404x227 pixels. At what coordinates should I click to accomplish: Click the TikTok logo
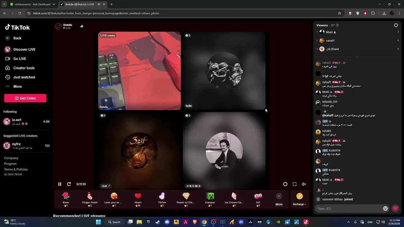pyautogui.click(x=17, y=27)
